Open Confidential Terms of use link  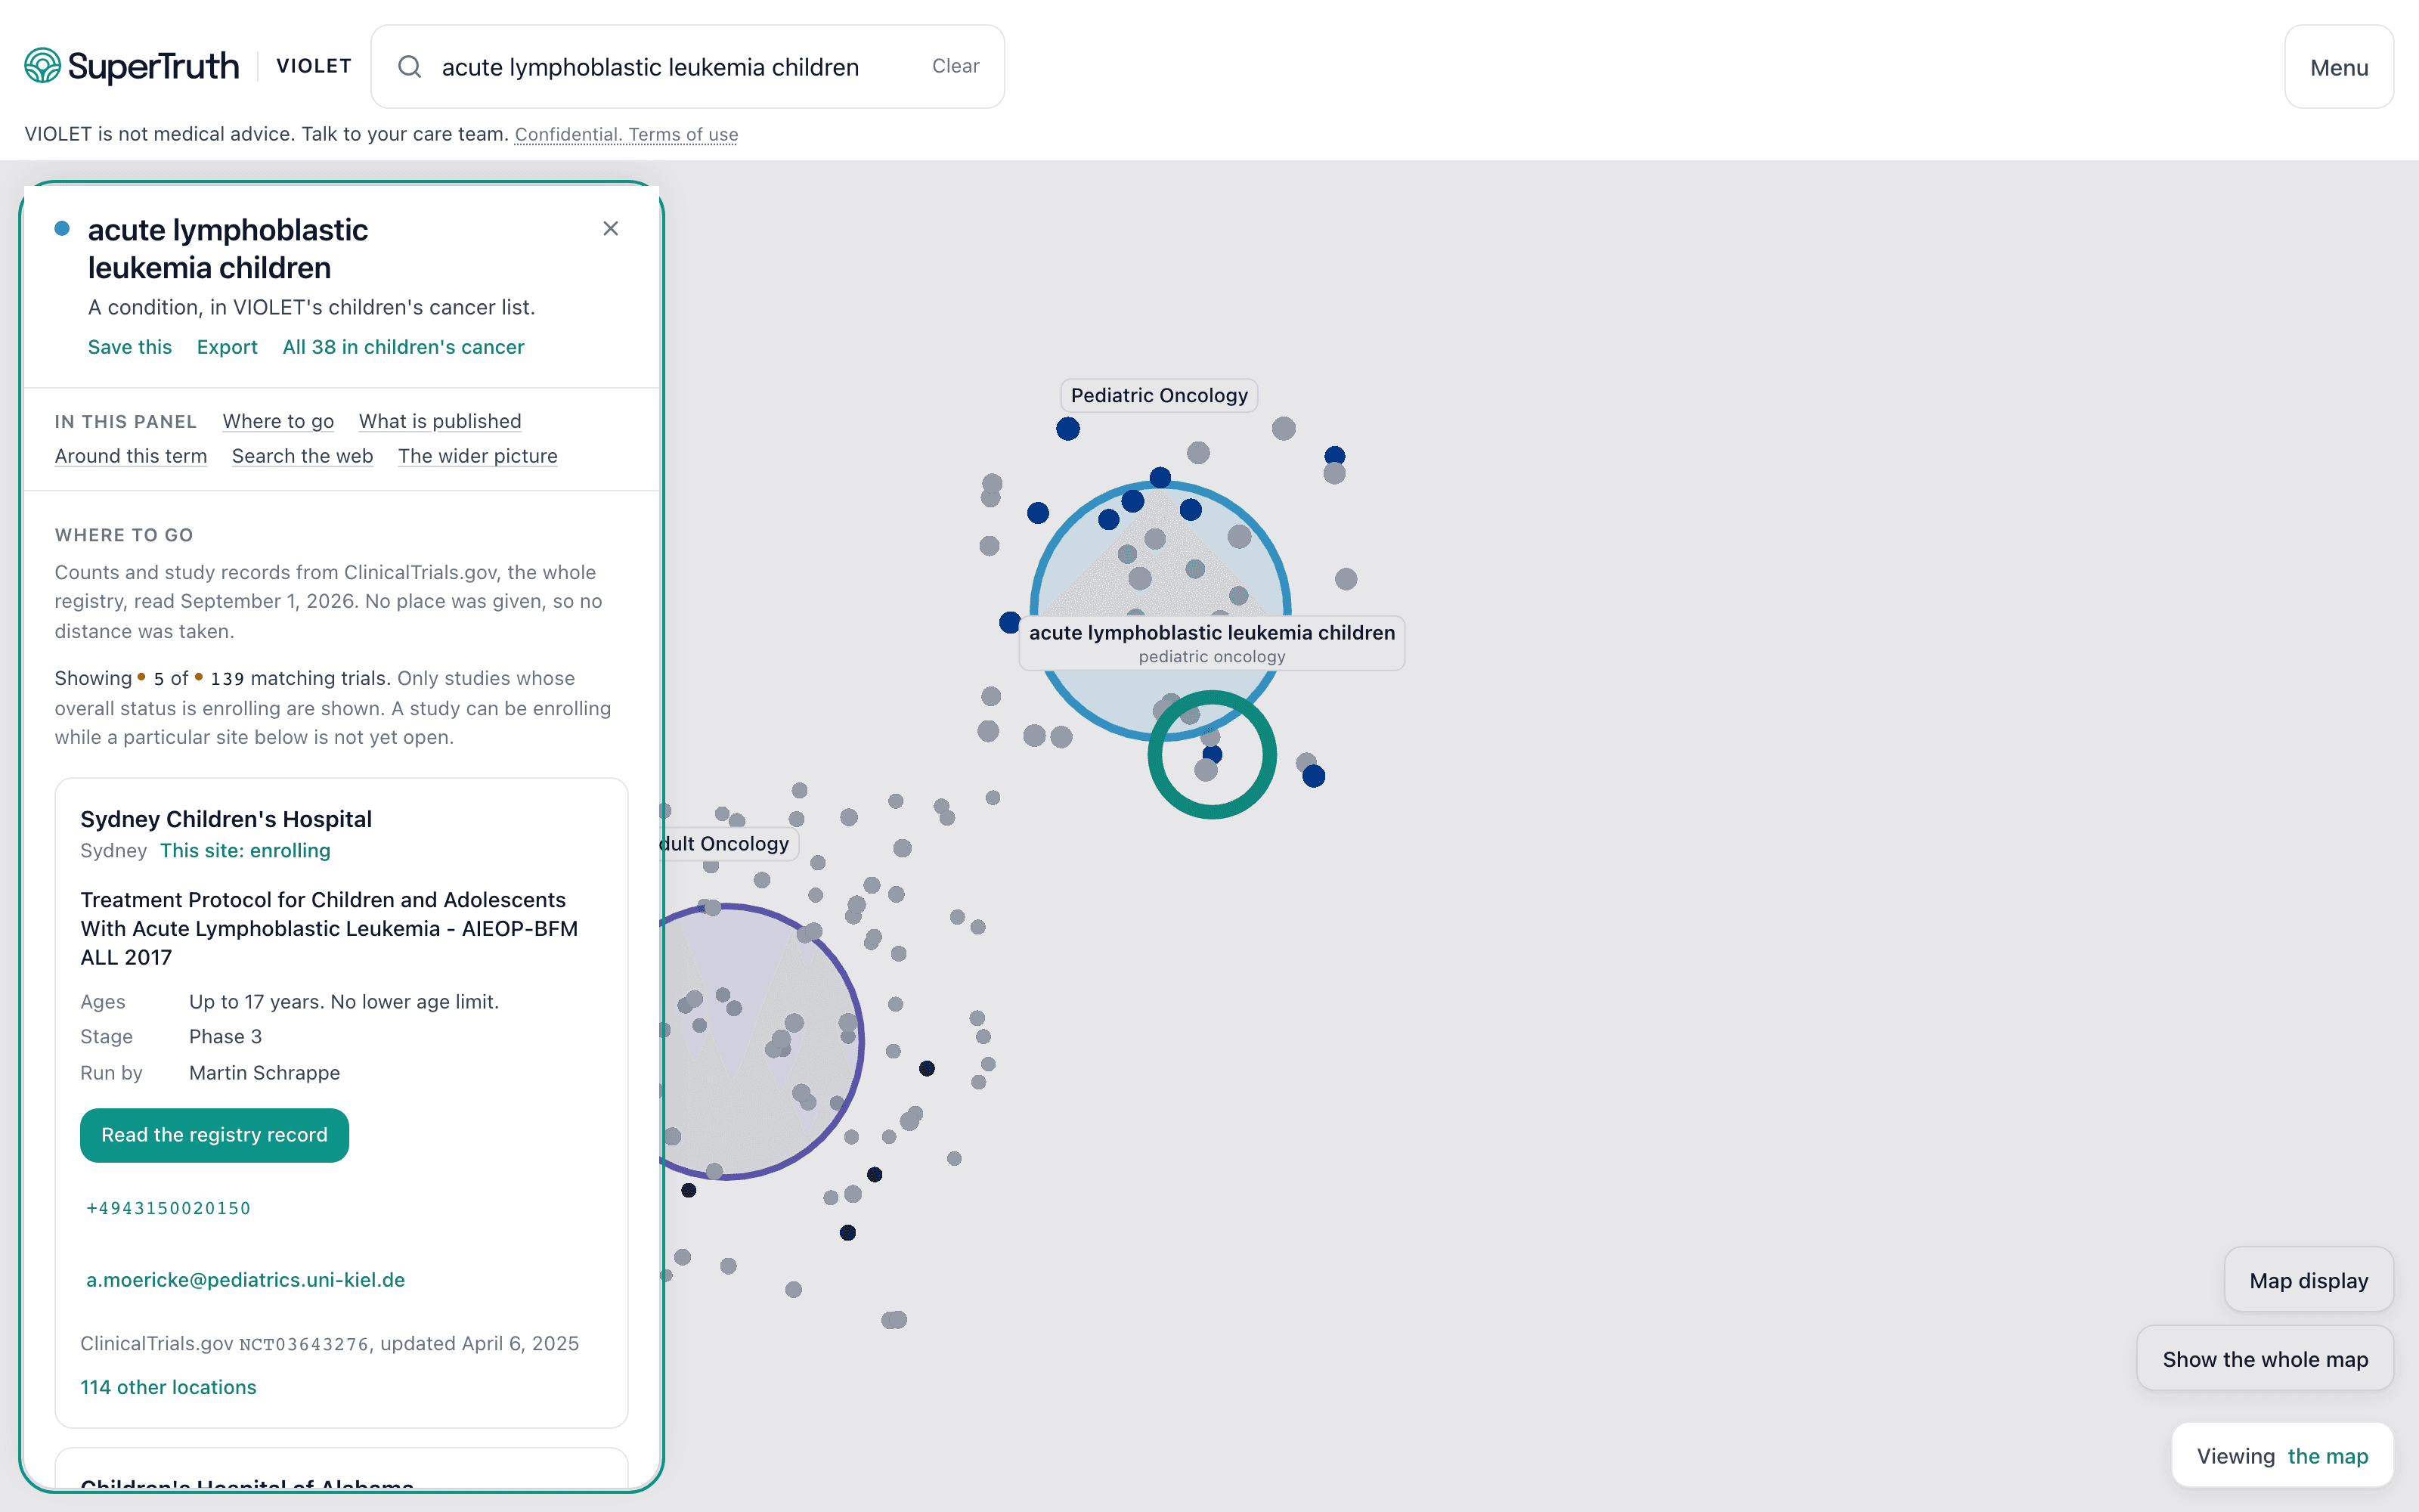[x=627, y=134]
